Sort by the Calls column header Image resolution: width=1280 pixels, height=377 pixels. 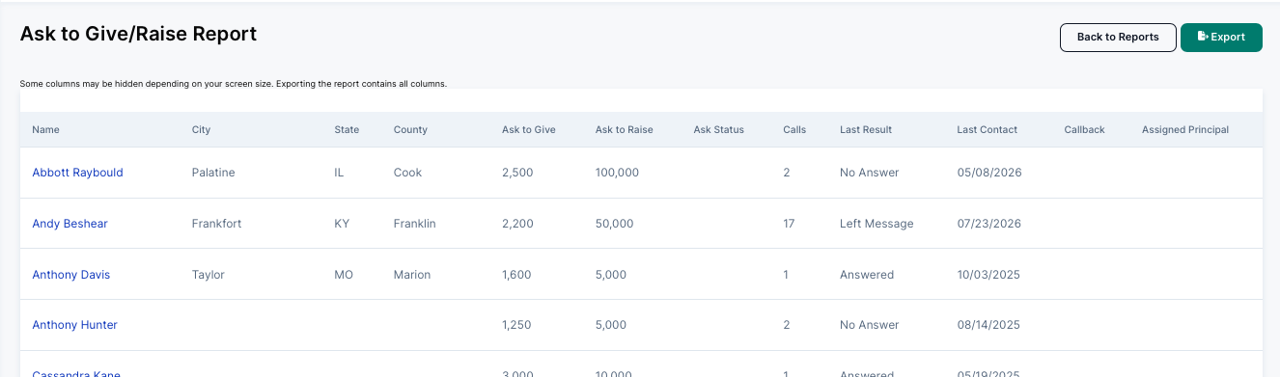794,129
